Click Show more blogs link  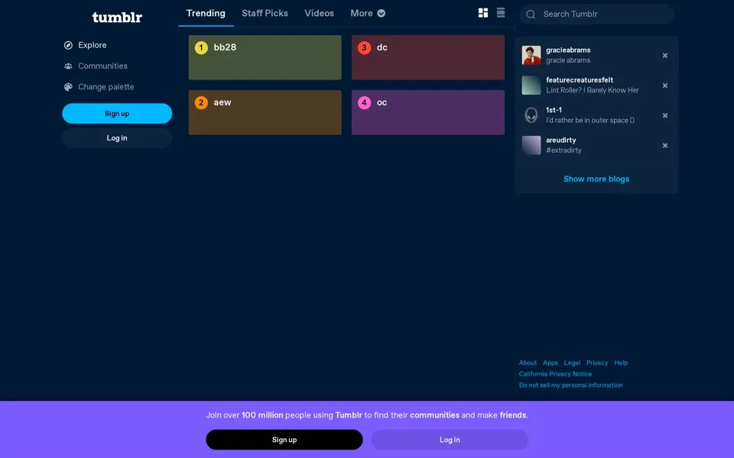pos(596,179)
